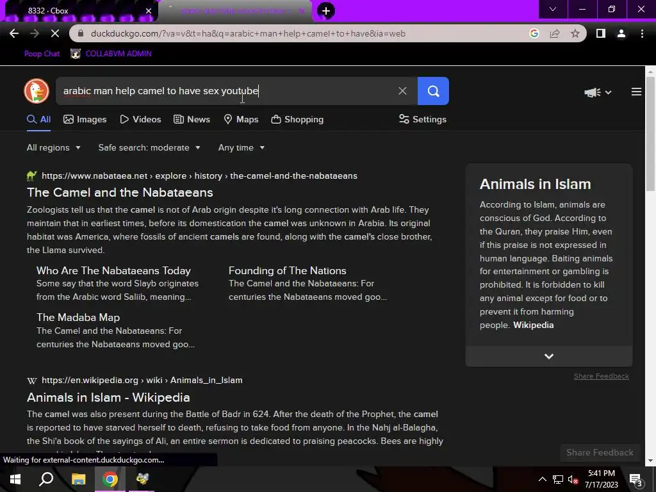Open the tab search chevron
The height and width of the screenshot is (492, 656).
[553, 9]
